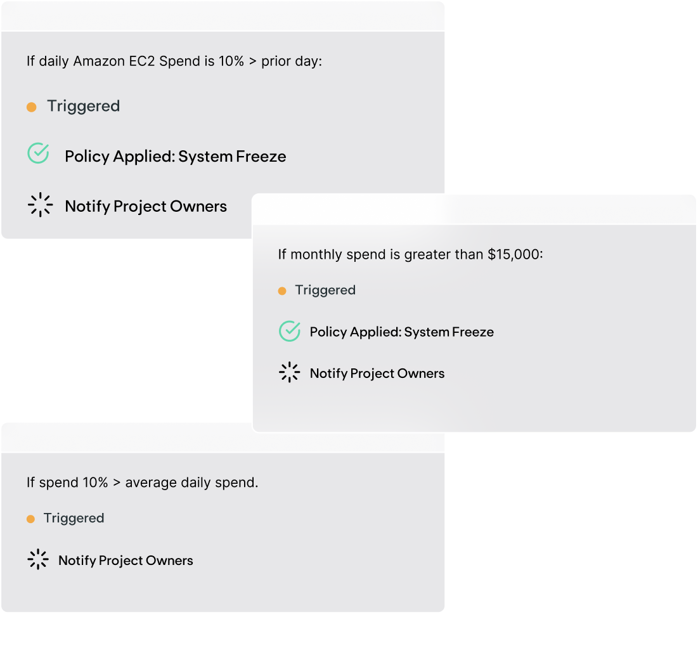Image resolution: width=698 pixels, height=655 pixels.
Task: Click the orange dot in the average daily spend card
Action: [30, 519]
